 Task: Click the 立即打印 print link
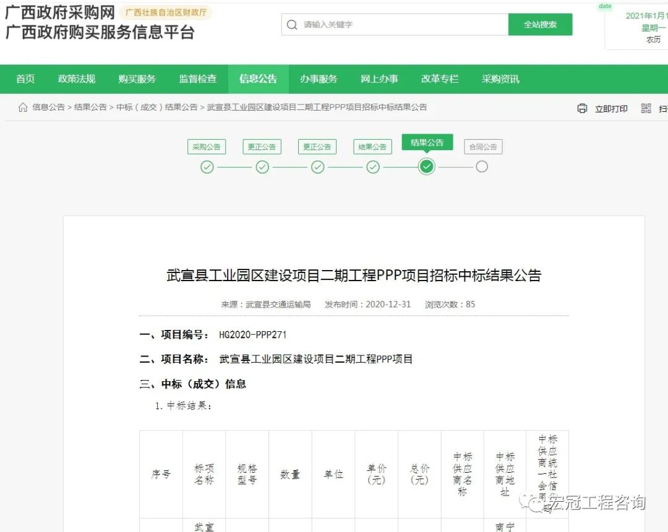pyautogui.click(x=610, y=109)
